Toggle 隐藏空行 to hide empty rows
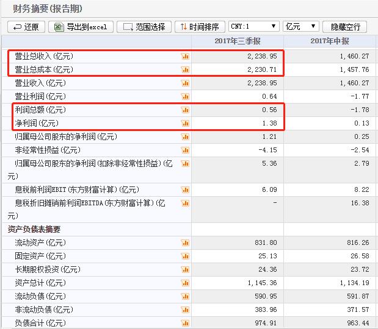 coord(346,27)
